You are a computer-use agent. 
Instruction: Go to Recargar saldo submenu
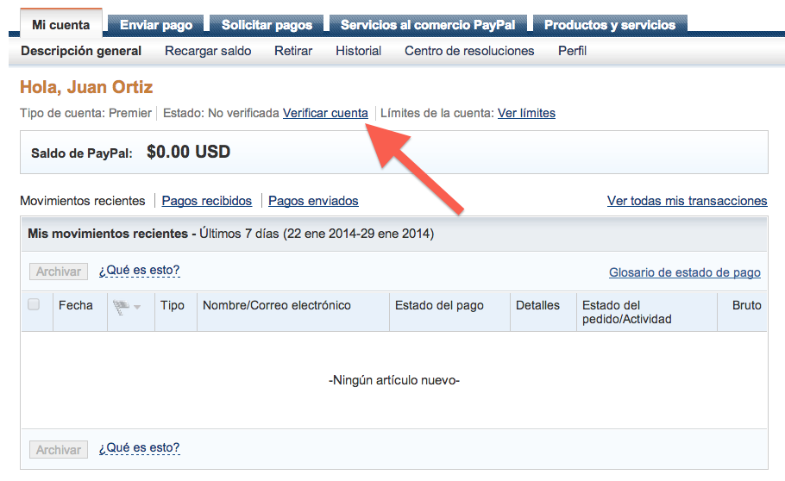tap(208, 51)
